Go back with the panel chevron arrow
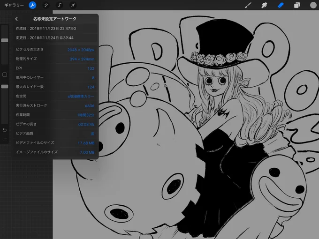The width and height of the screenshot is (319, 239). 16,19
